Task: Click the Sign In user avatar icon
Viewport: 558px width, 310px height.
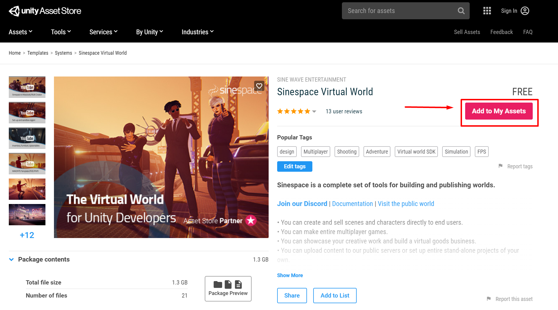Action: point(525,11)
